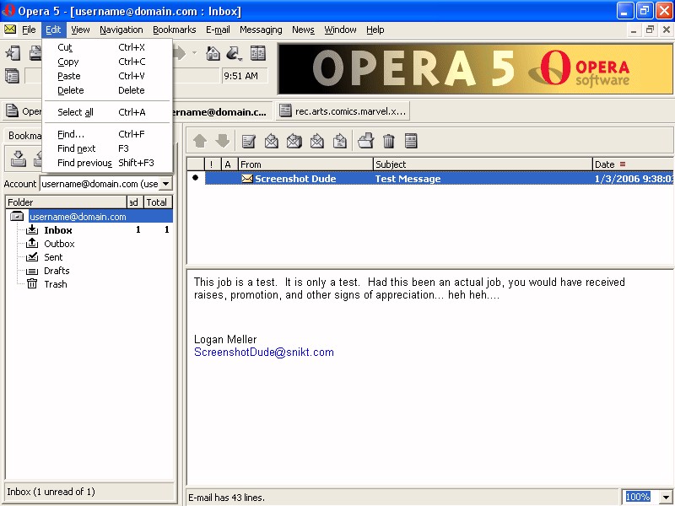This screenshot has height=506, width=675.
Task: Select the Test Message subject in list
Action: tap(408, 179)
